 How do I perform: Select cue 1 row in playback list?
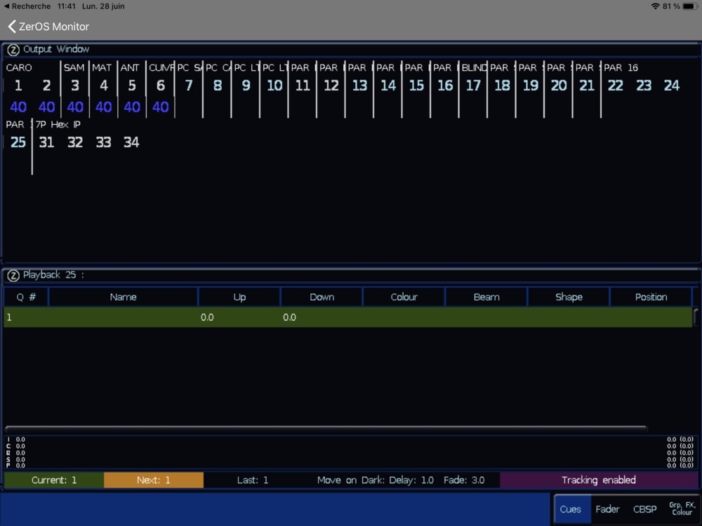[347, 318]
